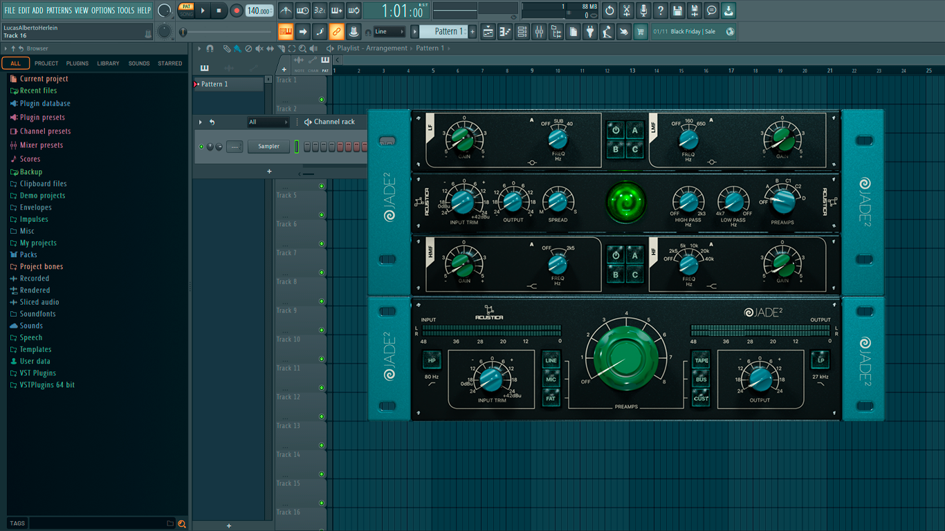Click the Black Friday Sale news link
The width and height of the screenshot is (945, 531).
(693, 32)
